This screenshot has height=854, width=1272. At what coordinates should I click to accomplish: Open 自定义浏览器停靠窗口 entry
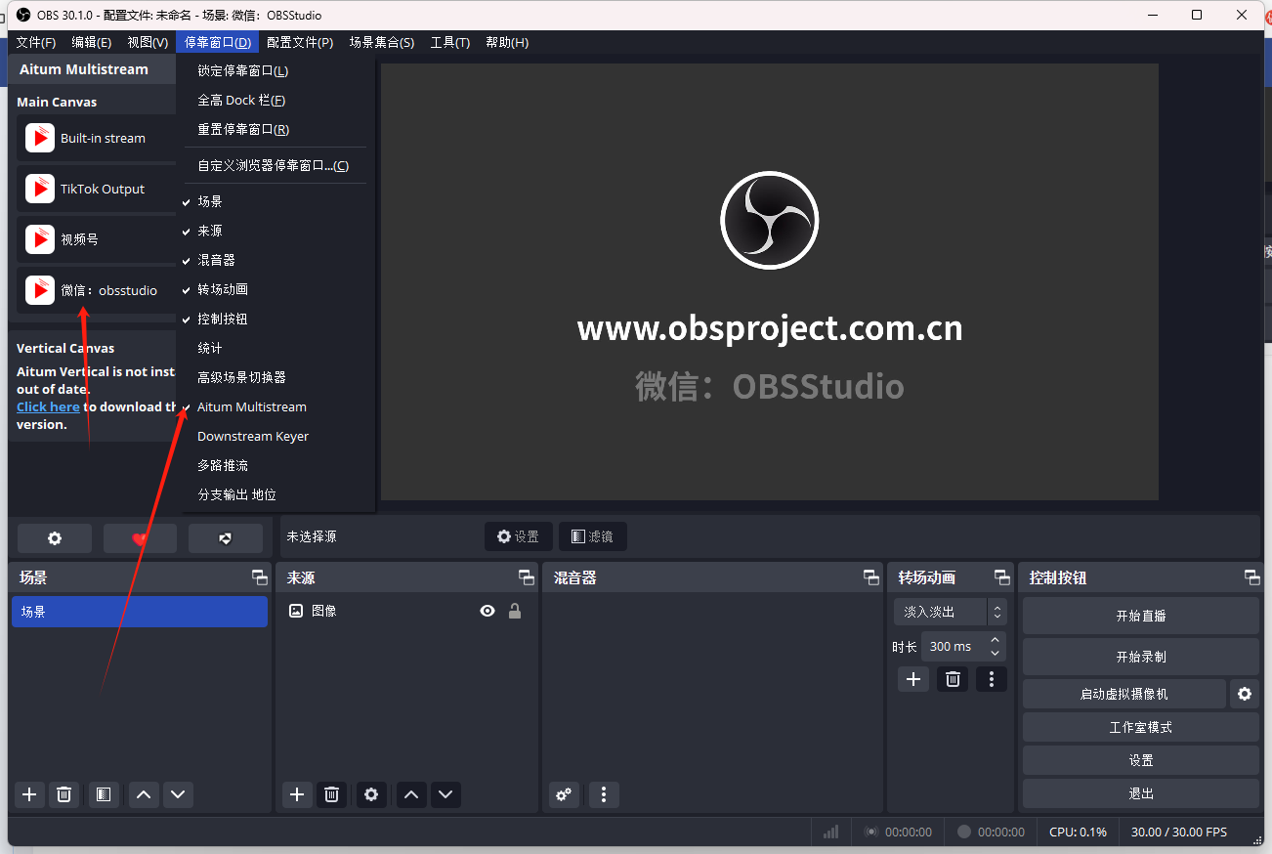tap(276, 166)
